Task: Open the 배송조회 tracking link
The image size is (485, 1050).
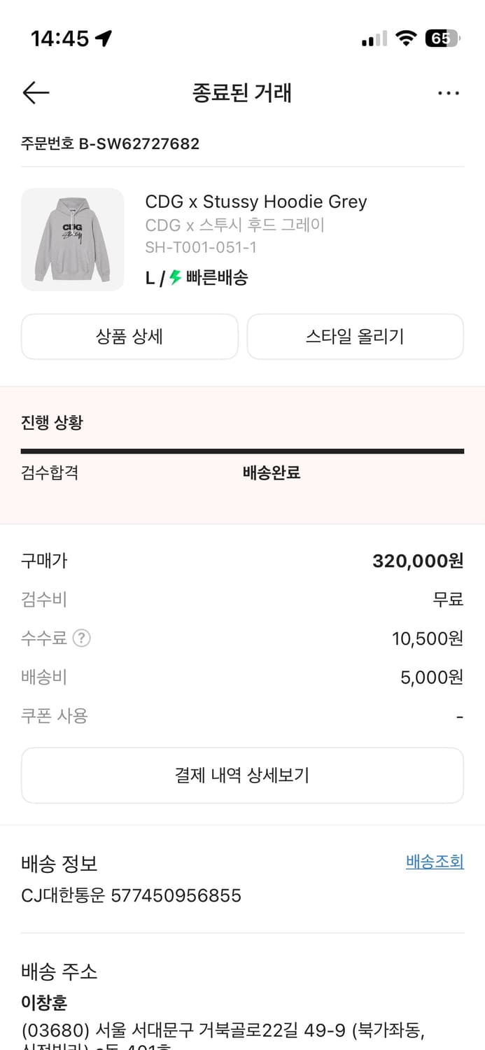Action: click(x=434, y=862)
